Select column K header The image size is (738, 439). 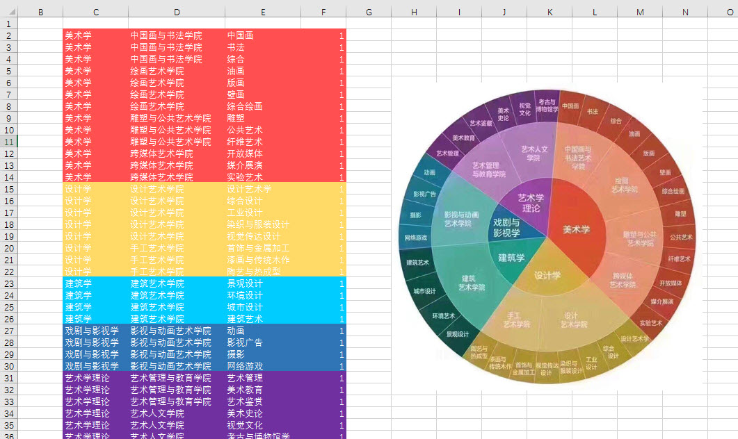pyautogui.click(x=550, y=12)
